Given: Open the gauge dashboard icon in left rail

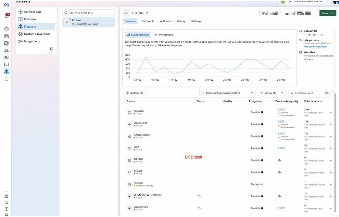Looking at the screenshot, I should coord(6,29).
